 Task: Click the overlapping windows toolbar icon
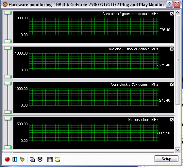point(32,159)
